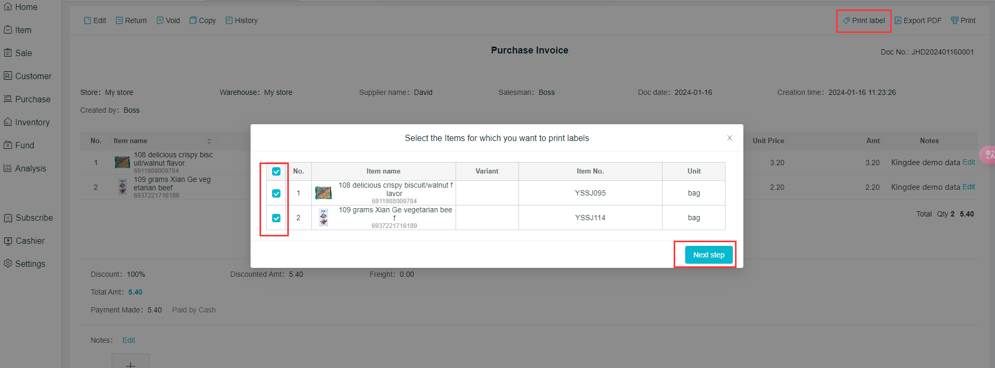Uncheck the crispy biscuit item checkbox

click(276, 193)
